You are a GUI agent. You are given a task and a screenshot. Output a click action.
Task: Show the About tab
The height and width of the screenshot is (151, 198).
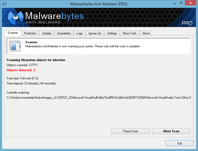point(146,33)
